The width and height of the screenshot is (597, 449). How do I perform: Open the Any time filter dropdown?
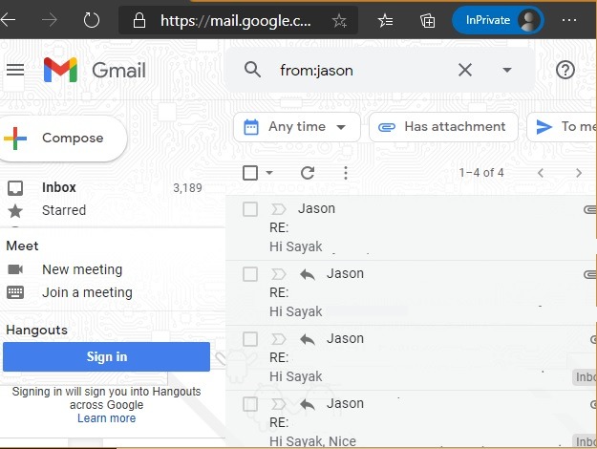tap(297, 127)
